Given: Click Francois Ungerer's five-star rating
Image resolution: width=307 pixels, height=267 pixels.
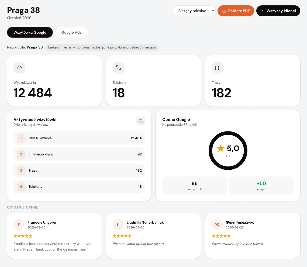Looking at the screenshot, I should click(x=23, y=236).
